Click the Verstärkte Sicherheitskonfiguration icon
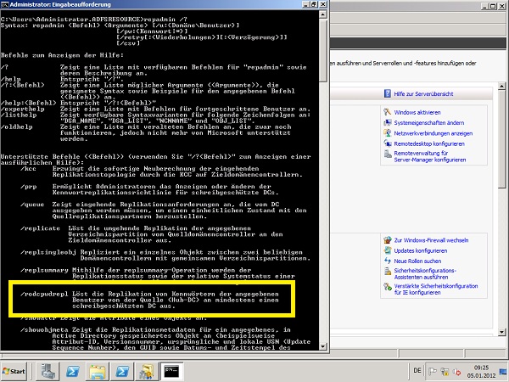The width and height of the screenshot is (509, 382). (x=388, y=287)
